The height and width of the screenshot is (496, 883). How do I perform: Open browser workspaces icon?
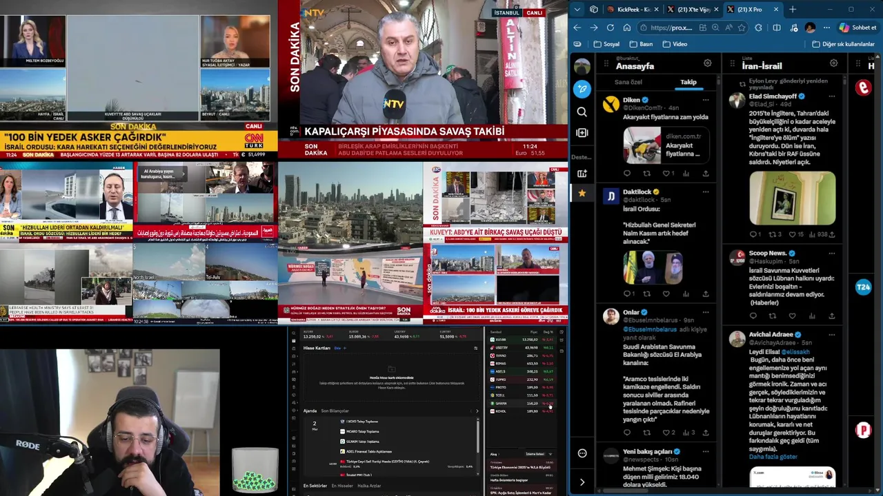(x=593, y=10)
